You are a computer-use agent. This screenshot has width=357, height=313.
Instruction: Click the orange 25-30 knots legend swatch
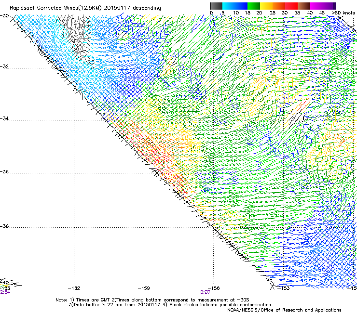pyautogui.click(x=279, y=6)
